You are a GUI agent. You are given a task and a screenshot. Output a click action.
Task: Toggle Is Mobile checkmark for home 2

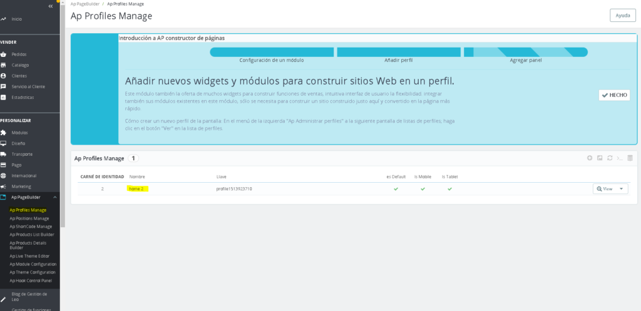click(423, 189)
